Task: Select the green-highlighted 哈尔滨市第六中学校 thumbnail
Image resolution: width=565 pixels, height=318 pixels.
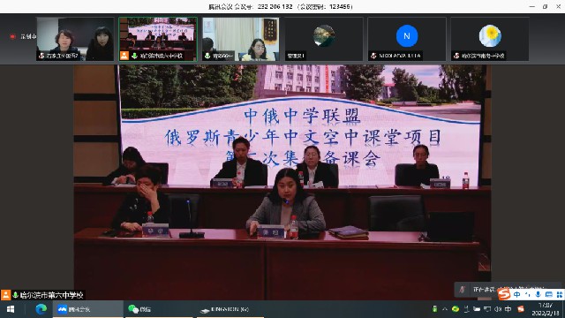Action: pyautogui.click(x=158, y=39)
